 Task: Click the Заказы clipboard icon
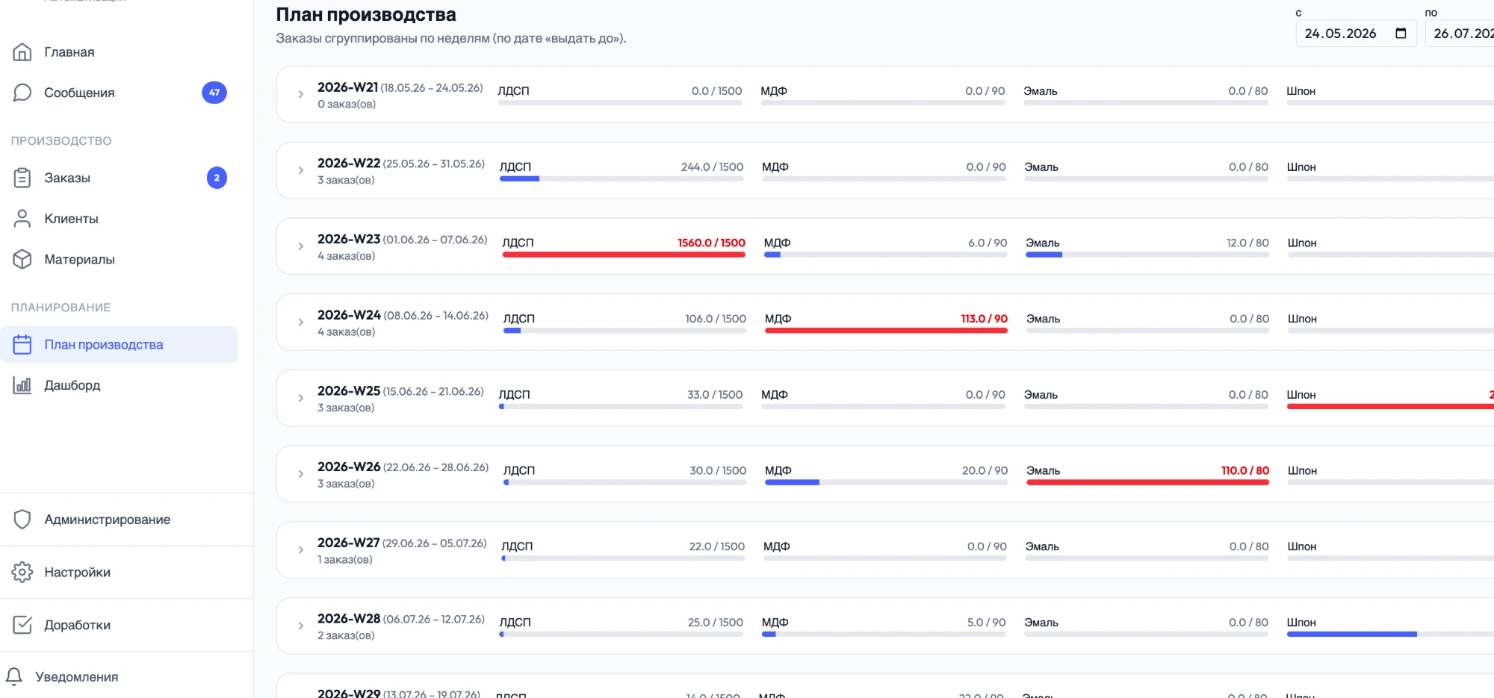pos(22,178)
